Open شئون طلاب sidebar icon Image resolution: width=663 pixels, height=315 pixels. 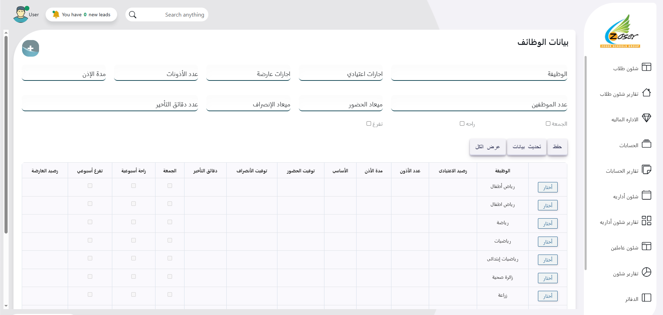pos(646,67)
